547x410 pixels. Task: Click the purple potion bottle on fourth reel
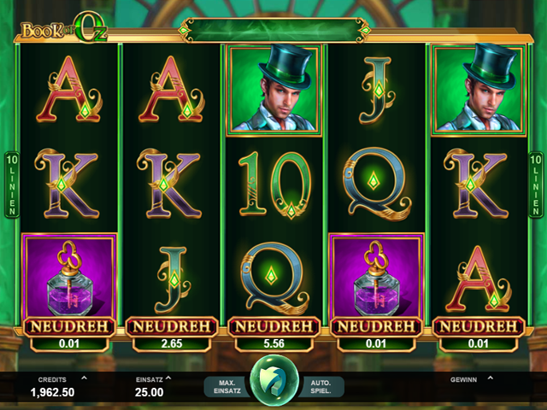[x=376, y=277]
